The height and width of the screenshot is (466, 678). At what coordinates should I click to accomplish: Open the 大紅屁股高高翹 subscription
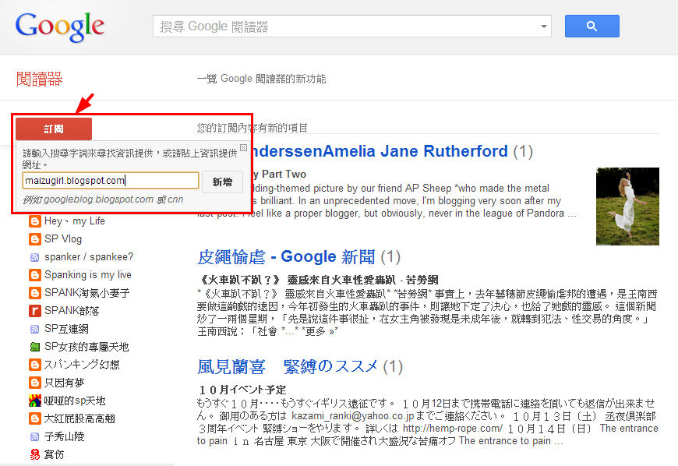[x=79, y=419]
